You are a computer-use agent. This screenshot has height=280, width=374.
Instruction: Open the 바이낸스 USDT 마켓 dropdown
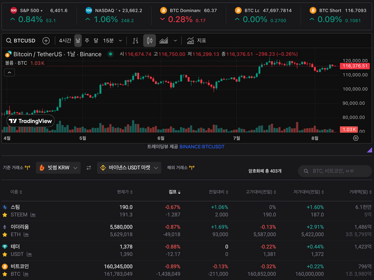(x=129, y=168)
